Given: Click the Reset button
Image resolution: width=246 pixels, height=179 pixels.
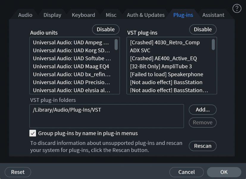Looking at the screenshot, I should coord(18,172).
